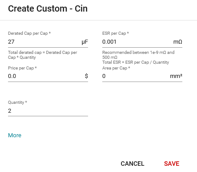Click the Create Custom - Cin dialog title

48,8
